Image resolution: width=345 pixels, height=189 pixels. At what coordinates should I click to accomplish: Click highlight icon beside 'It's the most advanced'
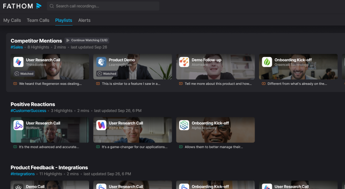point(15,147)
